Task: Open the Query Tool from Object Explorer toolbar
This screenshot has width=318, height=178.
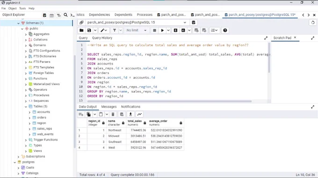Action: pyautogui.click(x=44, y=15)
